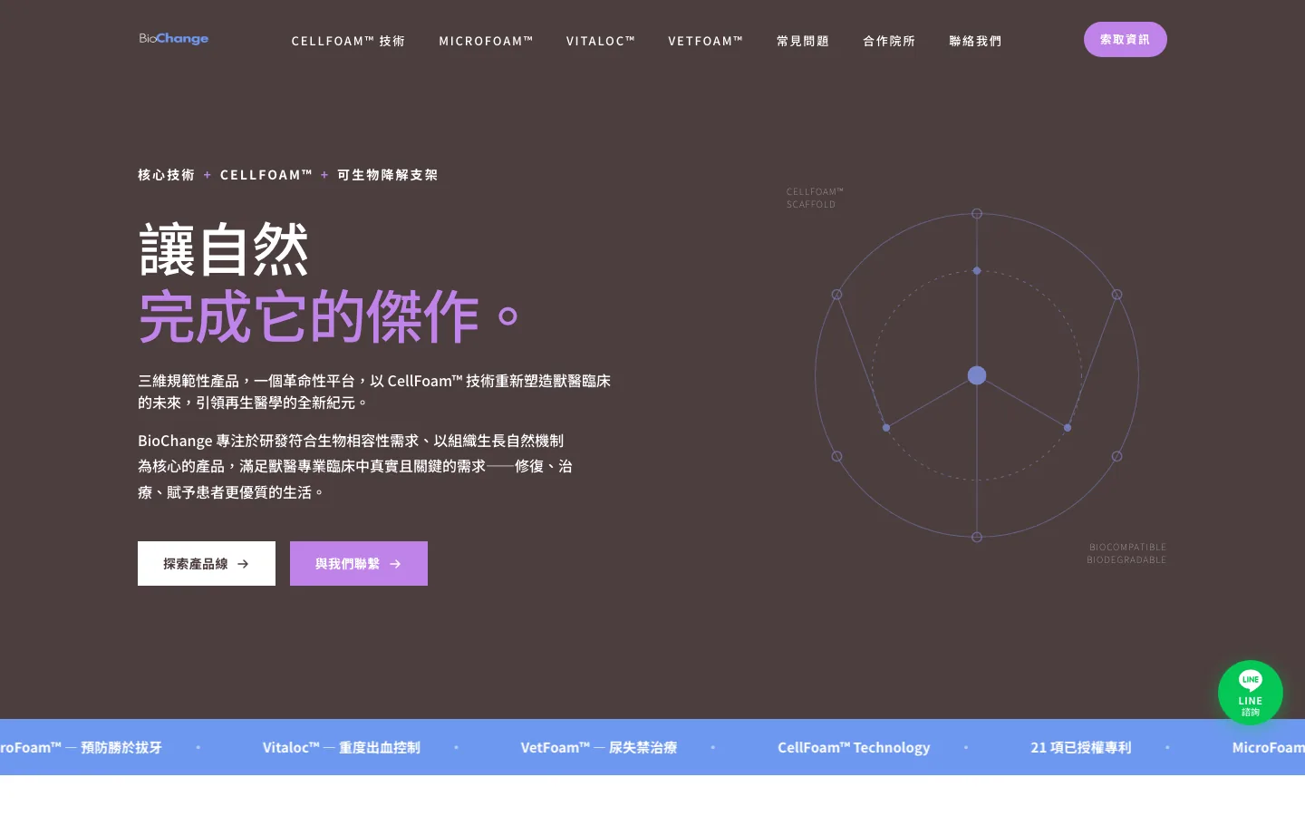The height and width of the screenshot is (816, 1305).
Task: Click ticker item VetFoam™ — 尿失禁治療
Action: tap(599, 748)
